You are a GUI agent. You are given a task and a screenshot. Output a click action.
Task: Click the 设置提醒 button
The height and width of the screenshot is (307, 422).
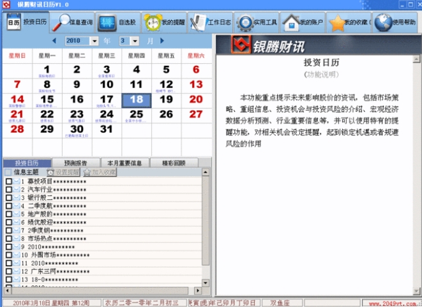pyautogui.click(x=63, y=172)
